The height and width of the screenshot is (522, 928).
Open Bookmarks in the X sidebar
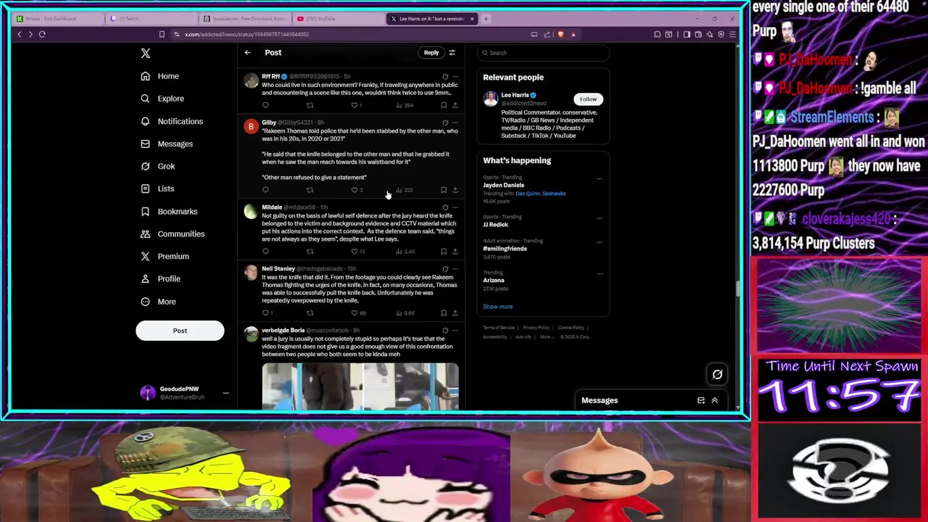[x=170, y=211]
